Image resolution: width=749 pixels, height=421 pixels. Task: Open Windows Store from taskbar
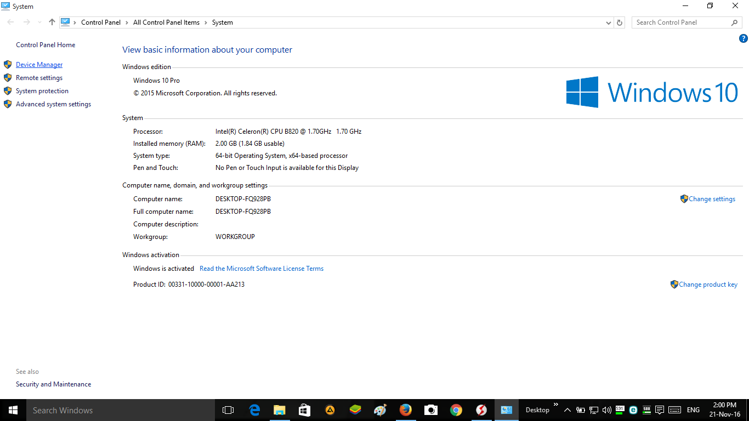coord(305,410)
